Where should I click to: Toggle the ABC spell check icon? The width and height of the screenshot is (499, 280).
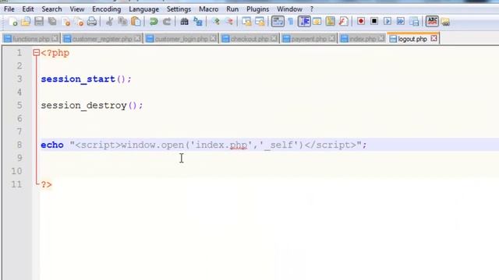[432, 21]
